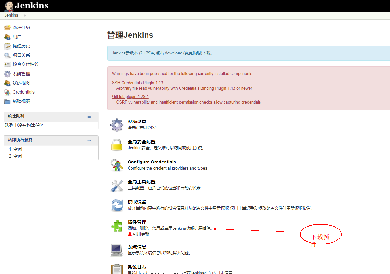Click executor 1 空闲 row
The height and width of the screenshot is (274, 390).
tap(51, 149)
